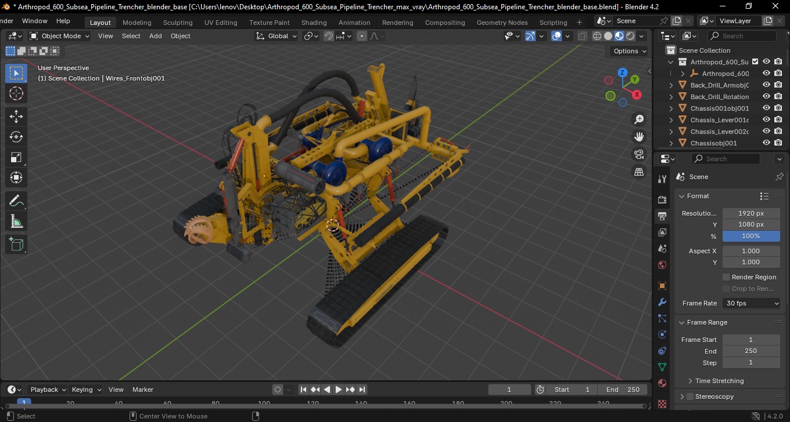The width and height of the screenshot is (790, 422).
Task: Click the pan view hand icon
Action: click(x=639, y=137)
